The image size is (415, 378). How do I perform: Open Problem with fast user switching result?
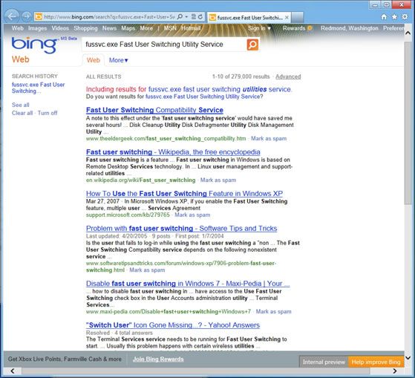tap(182, 229)
